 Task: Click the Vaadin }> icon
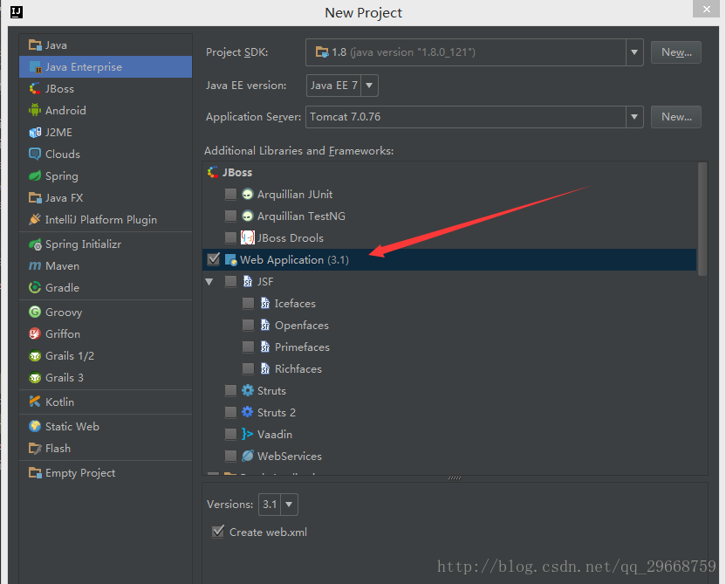(x=247, y=434)
